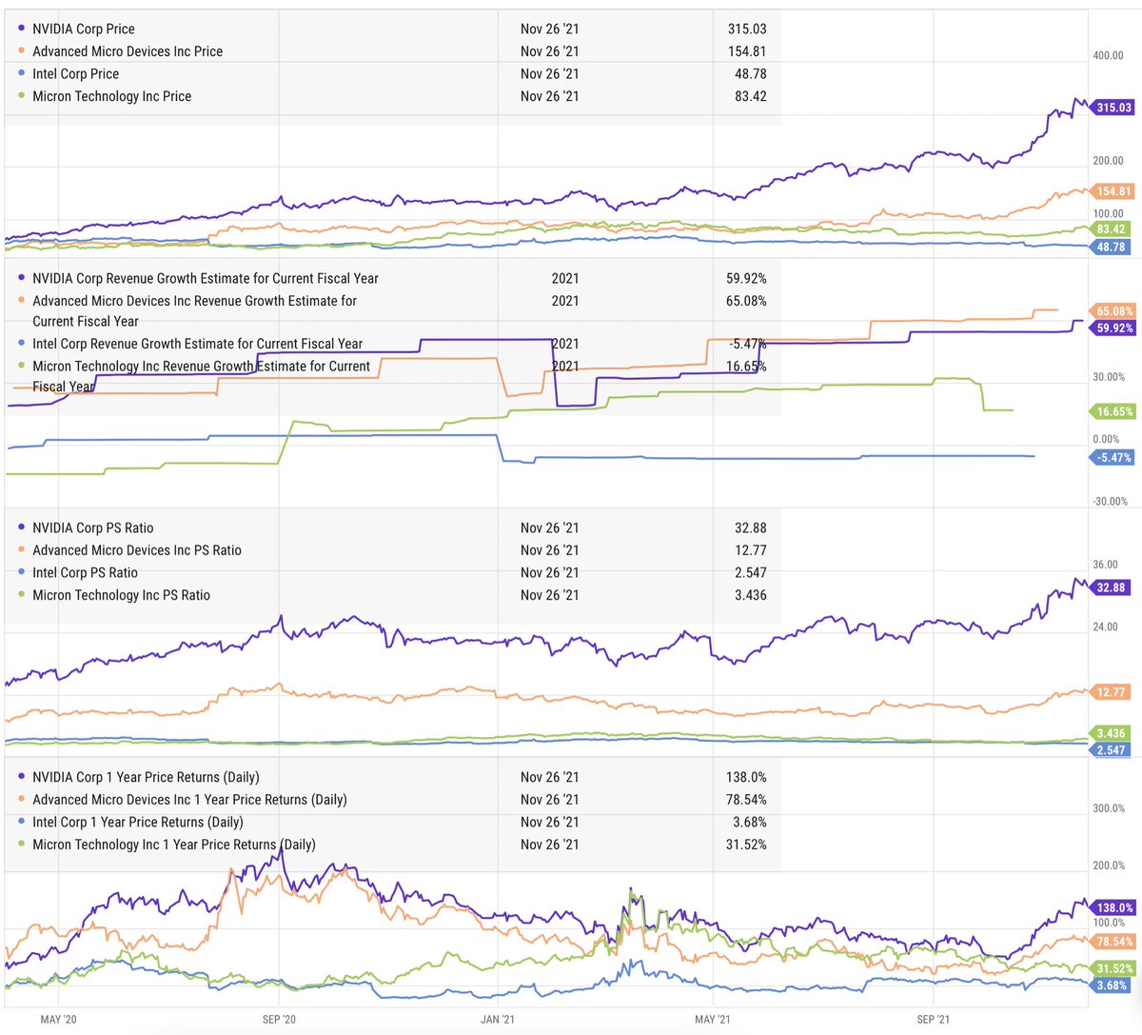This screenshot has height=1035, width=1142.
Task: Click the MAY '21 axis label
Action: pos(712,1020)
